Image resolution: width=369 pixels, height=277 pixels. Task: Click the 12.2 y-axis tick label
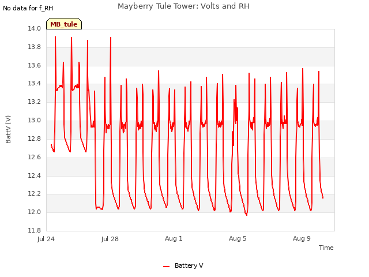coord(35,194)
